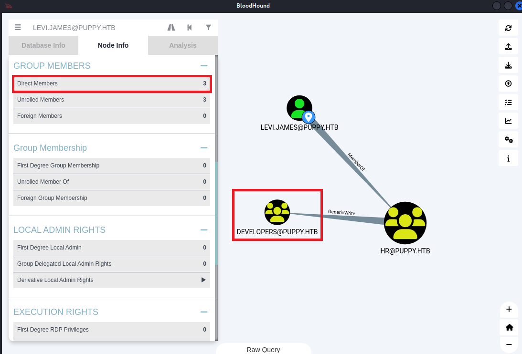Click the refresh graph icon
This screenshot has height=354, width=522.
(508, 28)
